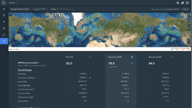The image size is (192, 108).
Task: Click the wind speed color legend bar
Action: [180, 48]
